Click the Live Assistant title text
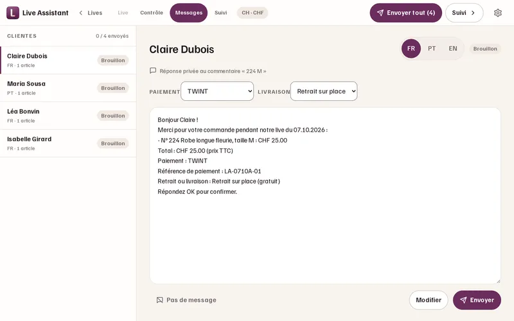Screen dimensions: 514x321 (45, 13)
